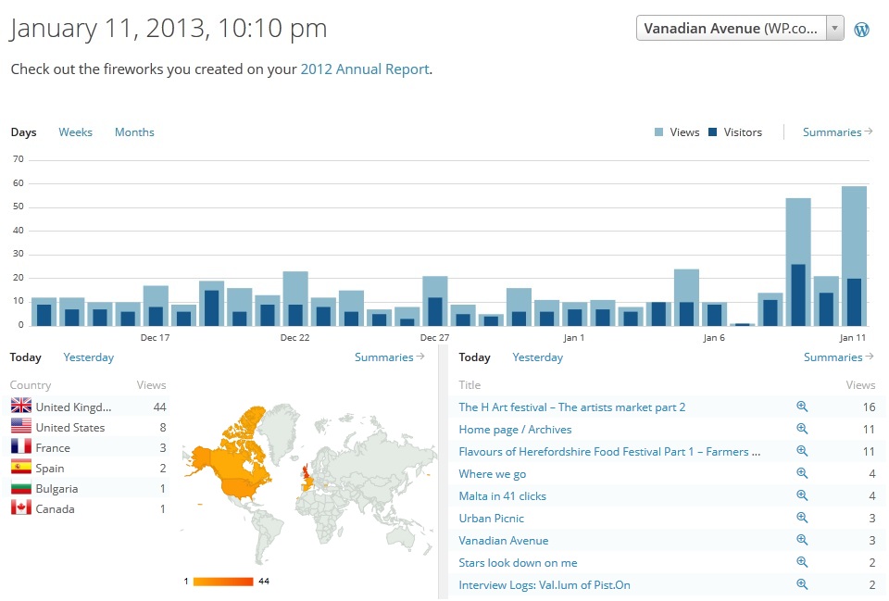The image size is (889, 601).
Task: Switch chart to Months view
Action: (134, 132)
